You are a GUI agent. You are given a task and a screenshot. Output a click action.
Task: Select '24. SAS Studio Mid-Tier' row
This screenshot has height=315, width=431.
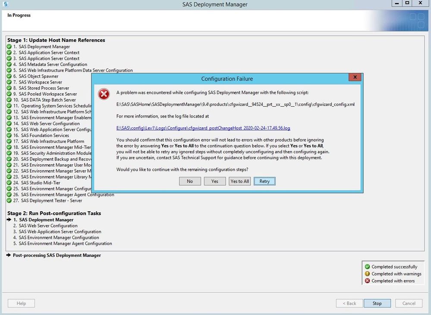[37, 183]
